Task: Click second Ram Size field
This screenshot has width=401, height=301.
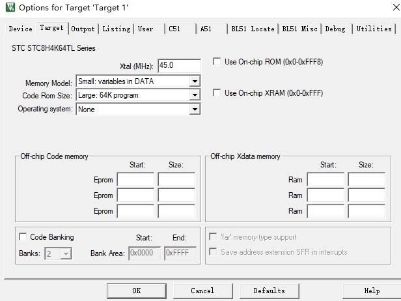Action: coord(366,195)
